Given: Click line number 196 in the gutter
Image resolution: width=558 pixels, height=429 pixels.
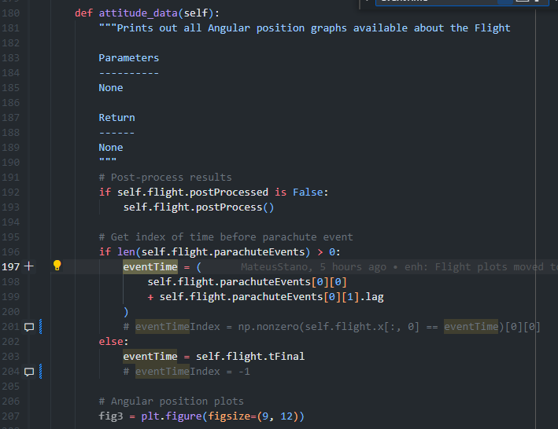Looking at the screenshot, I should pos(11,251).
